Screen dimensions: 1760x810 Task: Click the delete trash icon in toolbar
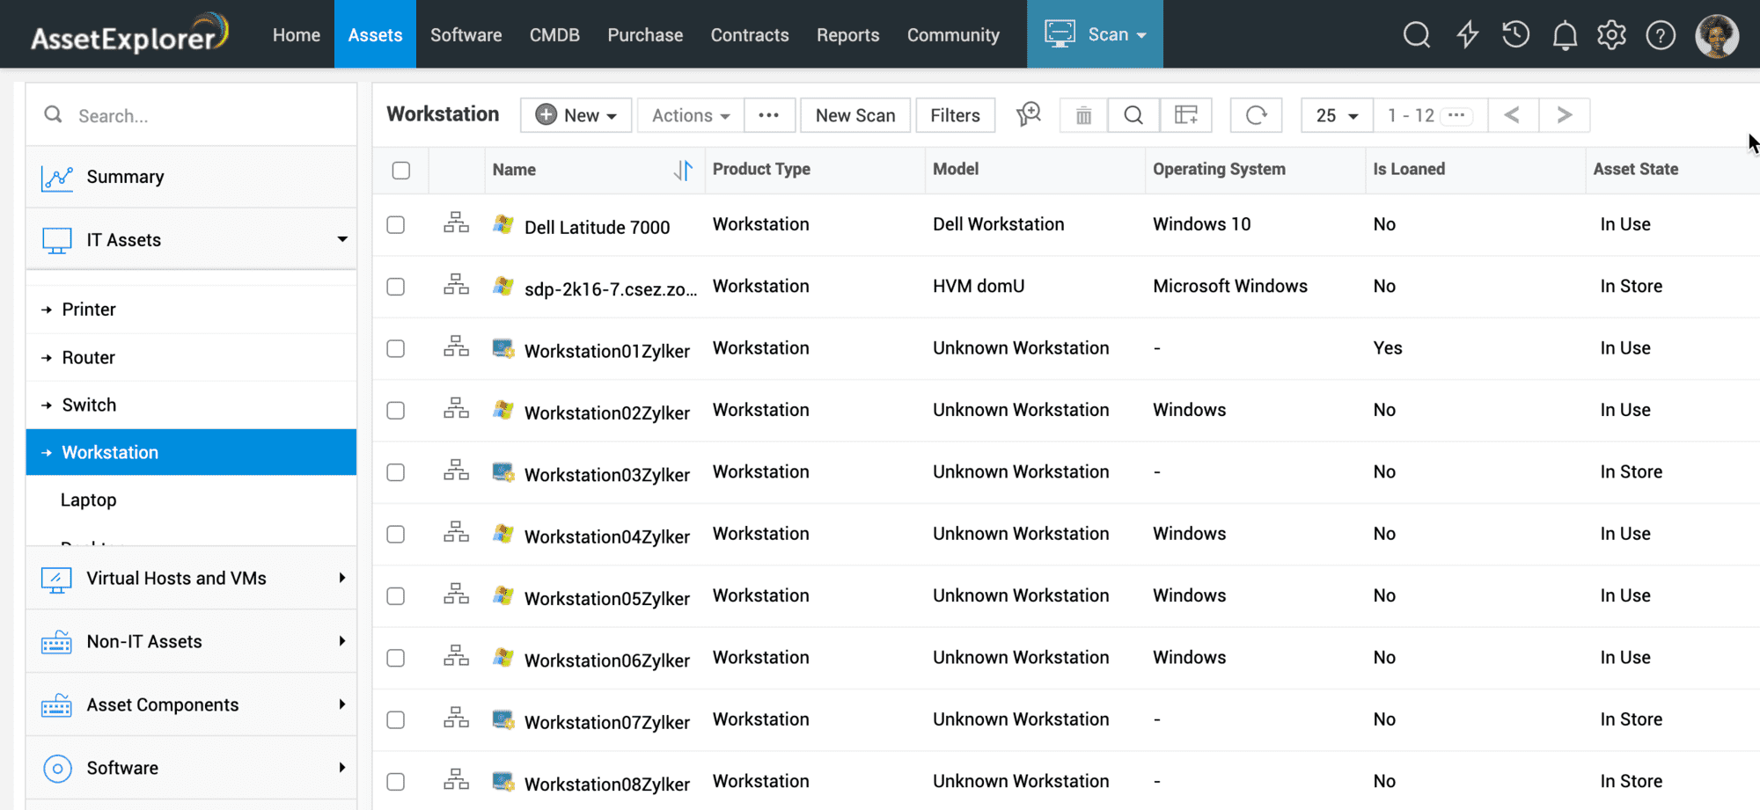tap(1083, 115)
